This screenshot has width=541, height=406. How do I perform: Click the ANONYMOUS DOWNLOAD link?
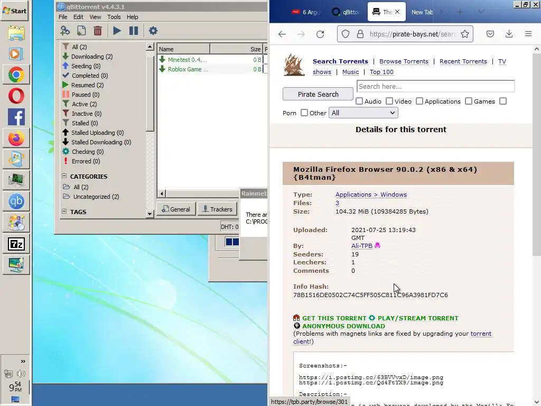(343, 326)
